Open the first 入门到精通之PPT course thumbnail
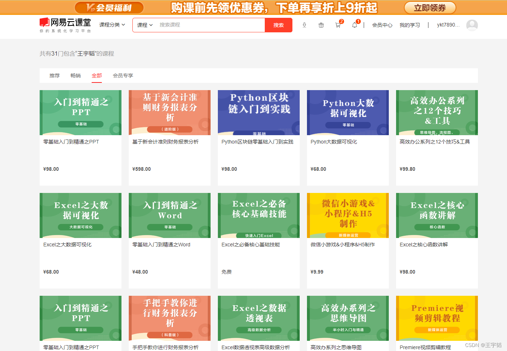 (80, 113)
